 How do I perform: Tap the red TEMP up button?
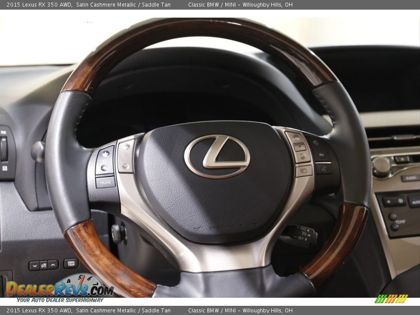[393, 217]
